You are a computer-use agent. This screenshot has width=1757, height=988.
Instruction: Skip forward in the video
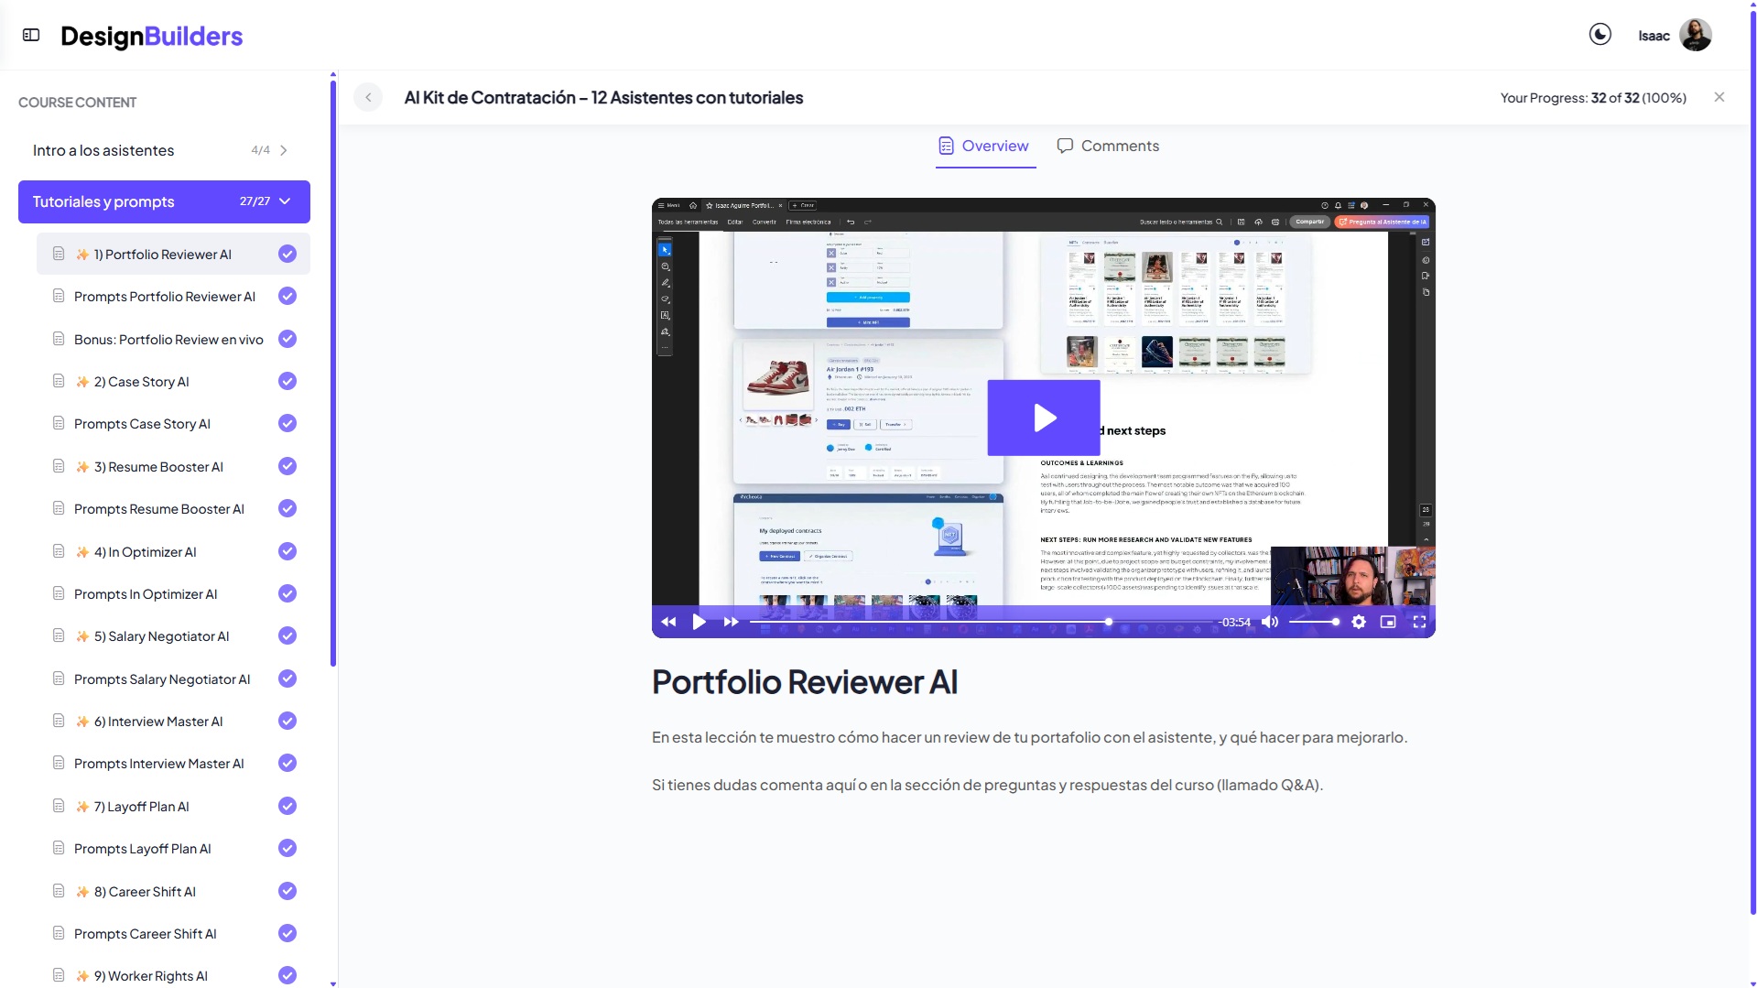point(731,622)
